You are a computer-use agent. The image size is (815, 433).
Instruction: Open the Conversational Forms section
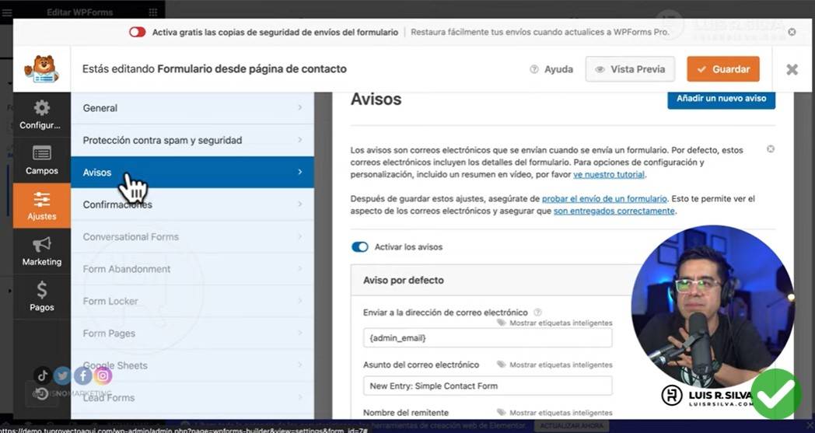pos(192,236)
